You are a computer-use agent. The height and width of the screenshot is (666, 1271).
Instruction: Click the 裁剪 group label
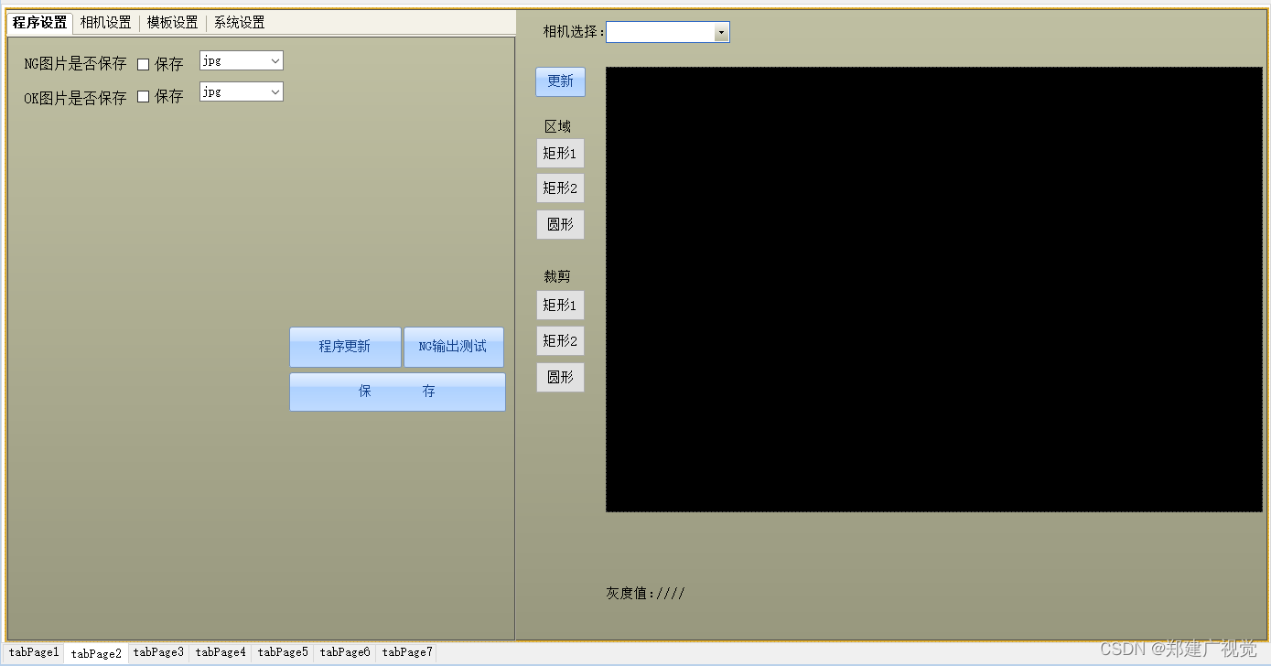(557, 276)
